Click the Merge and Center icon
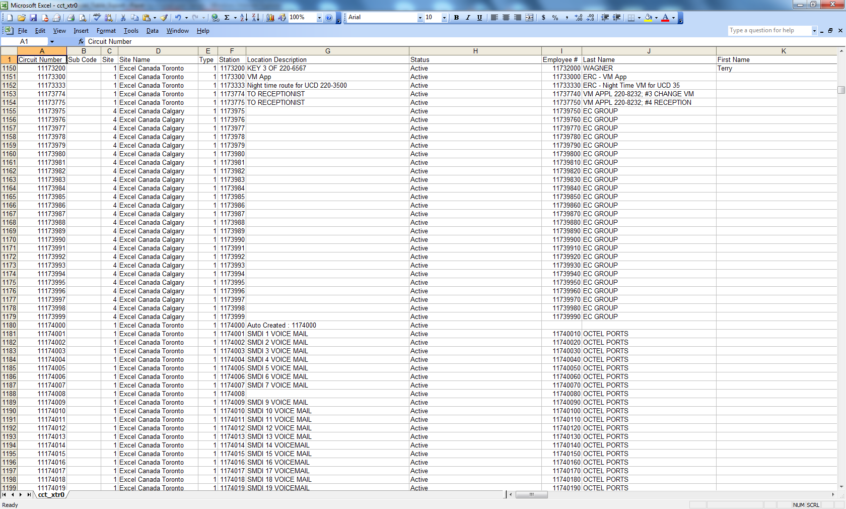Viewport: 846px width, 509px height. coord(529,18)
